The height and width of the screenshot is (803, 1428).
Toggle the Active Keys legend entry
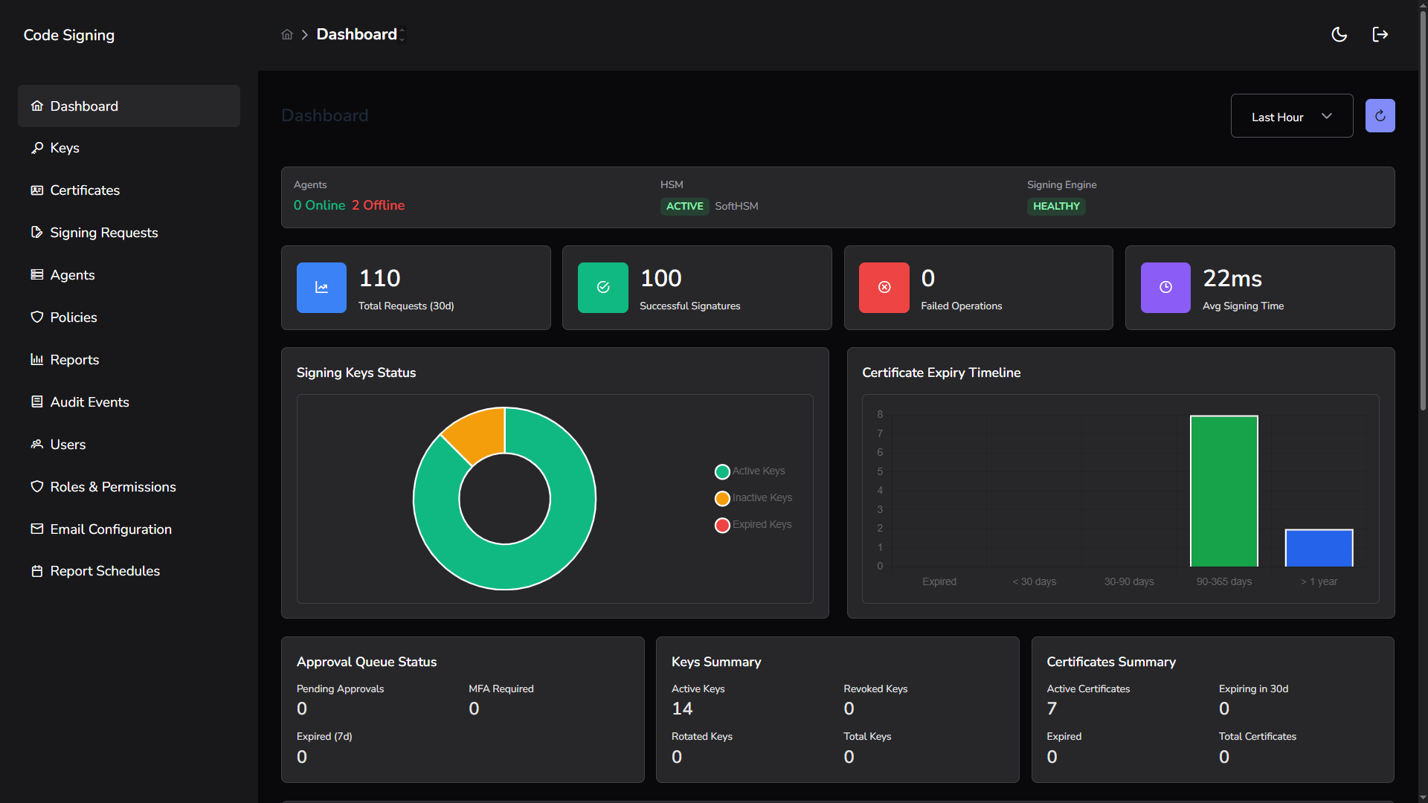(x=721, y=471)
